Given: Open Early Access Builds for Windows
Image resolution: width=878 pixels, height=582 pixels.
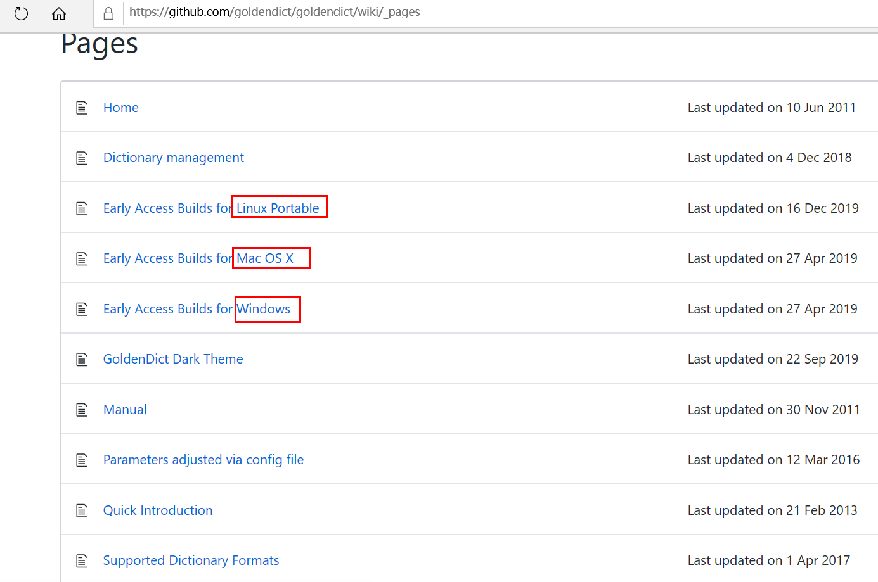Looking at the screenshot, I should 197,309.
